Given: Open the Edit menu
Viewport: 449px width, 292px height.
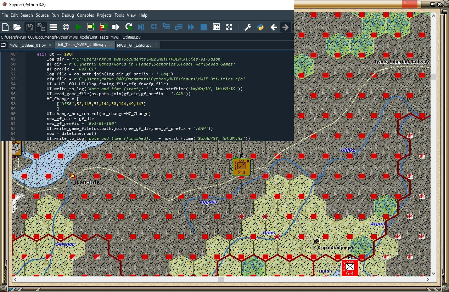Looking at the screenshot, I should pyautogui.click(x=14, y=15).
